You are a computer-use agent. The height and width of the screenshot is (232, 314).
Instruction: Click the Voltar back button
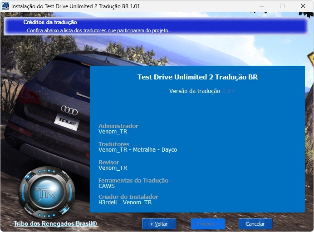(x=159, y=224)
